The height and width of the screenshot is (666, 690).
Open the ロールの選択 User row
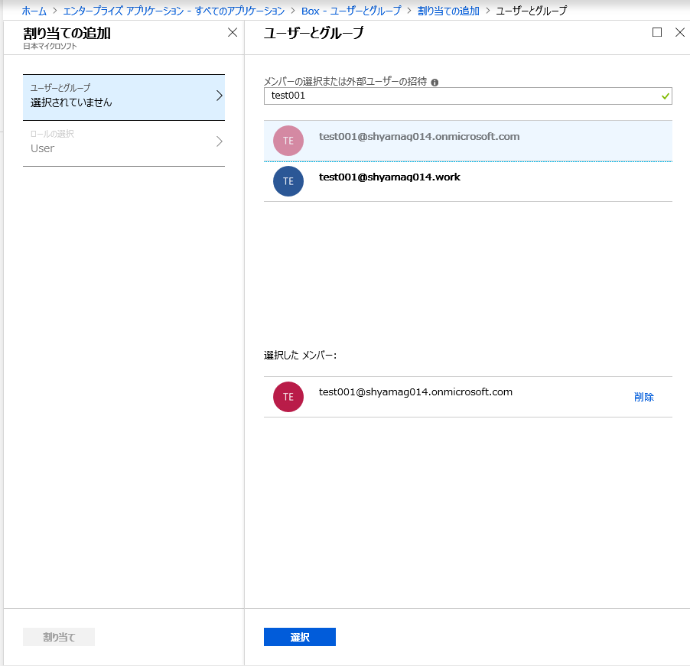tap(124, 144)
